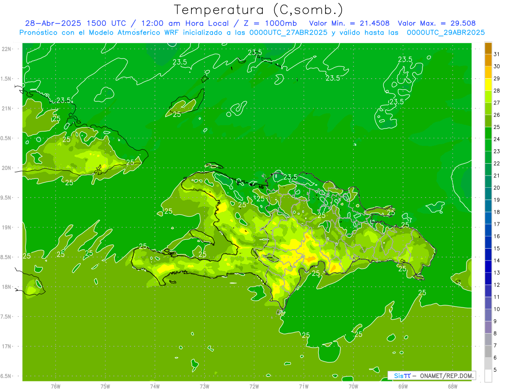This screenshot has width=508, height=392.
Task: Click the 68W longitude axis label
Action: point(453,387)
